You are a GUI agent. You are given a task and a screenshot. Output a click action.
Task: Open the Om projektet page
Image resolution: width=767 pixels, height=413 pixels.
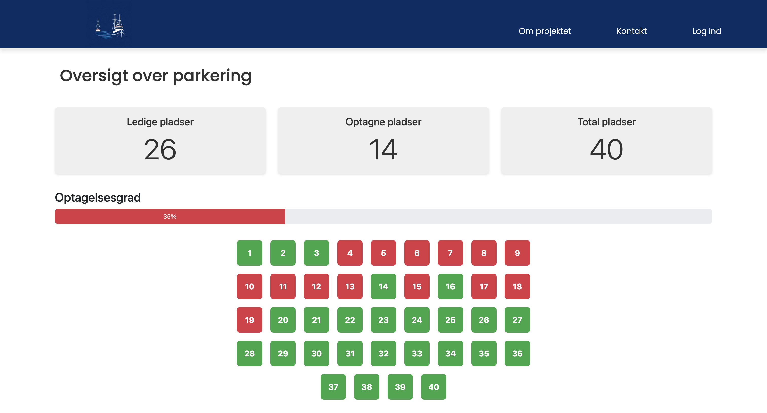[545, 31]
